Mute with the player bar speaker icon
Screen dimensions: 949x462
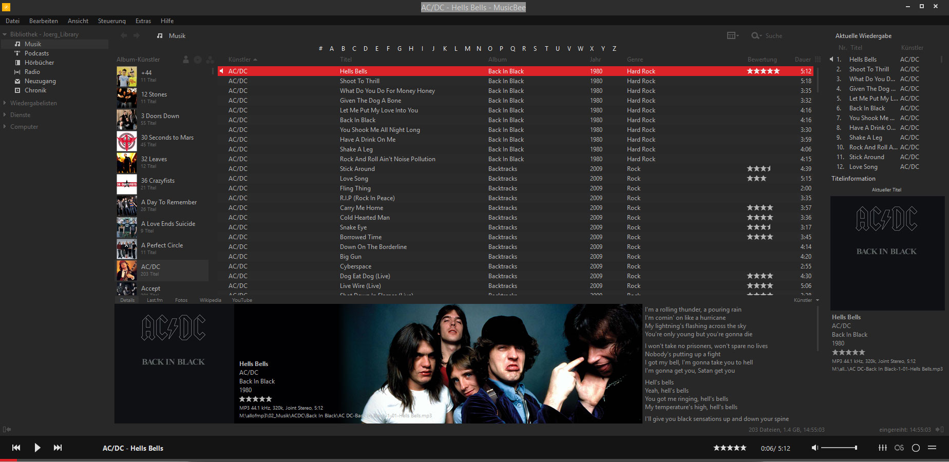pos(814,448)
